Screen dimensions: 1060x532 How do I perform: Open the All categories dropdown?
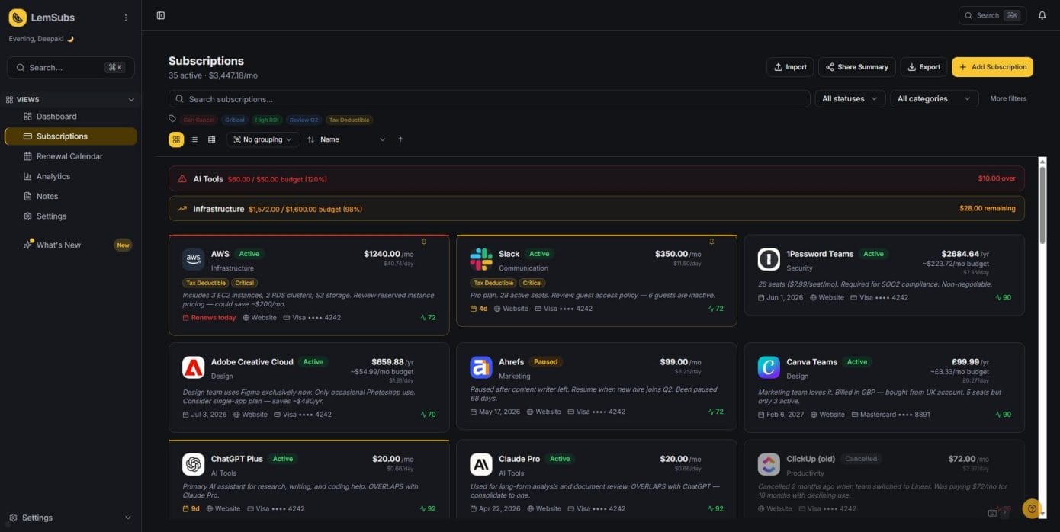point(933,98)
